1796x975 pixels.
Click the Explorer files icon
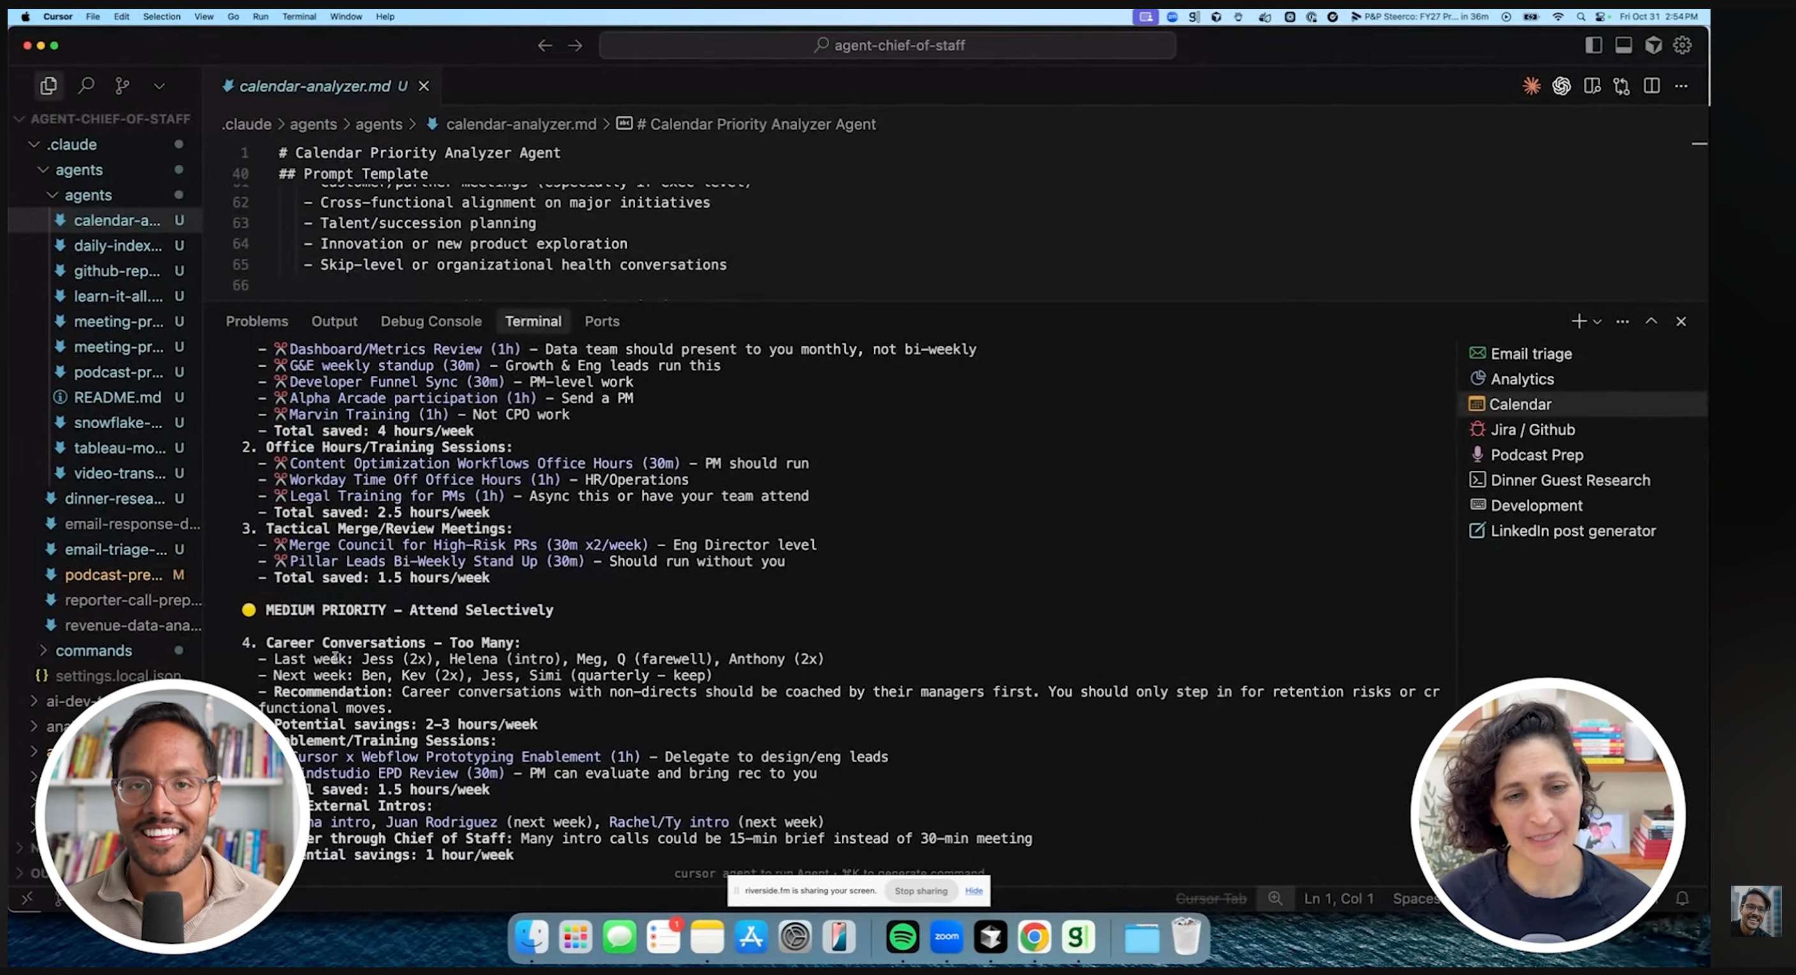[x=48, y=86]
